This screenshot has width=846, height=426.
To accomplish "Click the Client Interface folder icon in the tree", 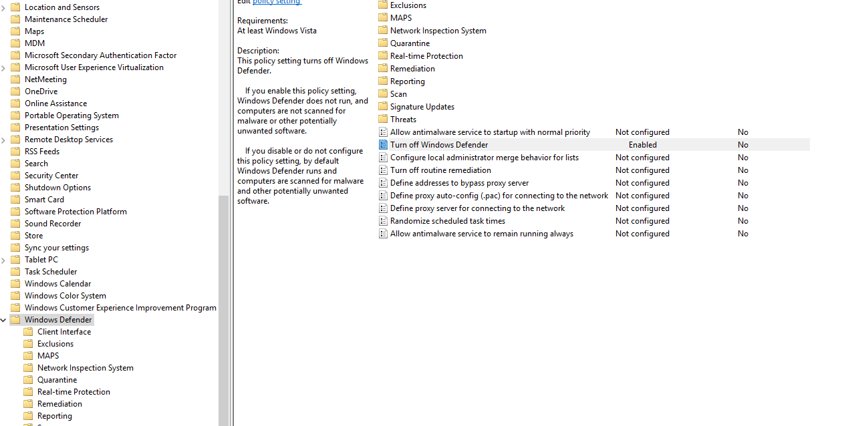I will (28, 332).
